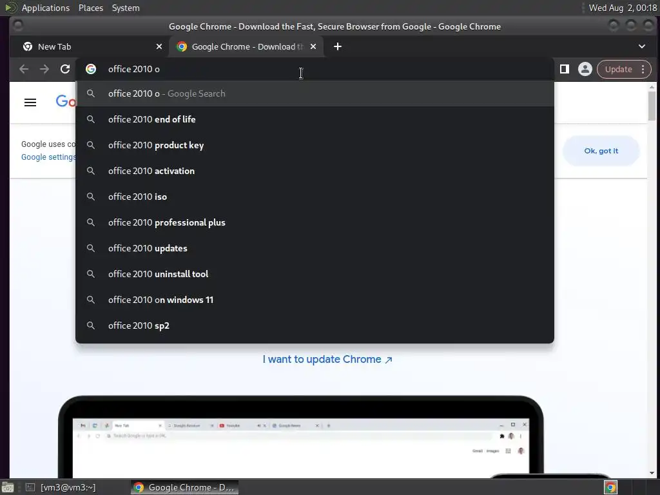Click the Update button in the toolbar

pos(618,69)
